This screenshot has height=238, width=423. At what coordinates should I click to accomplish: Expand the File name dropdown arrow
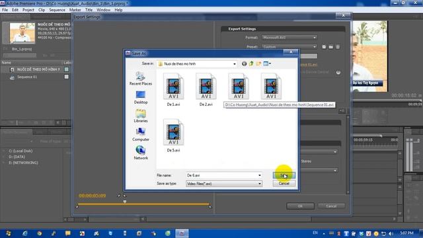click(260, 175)
